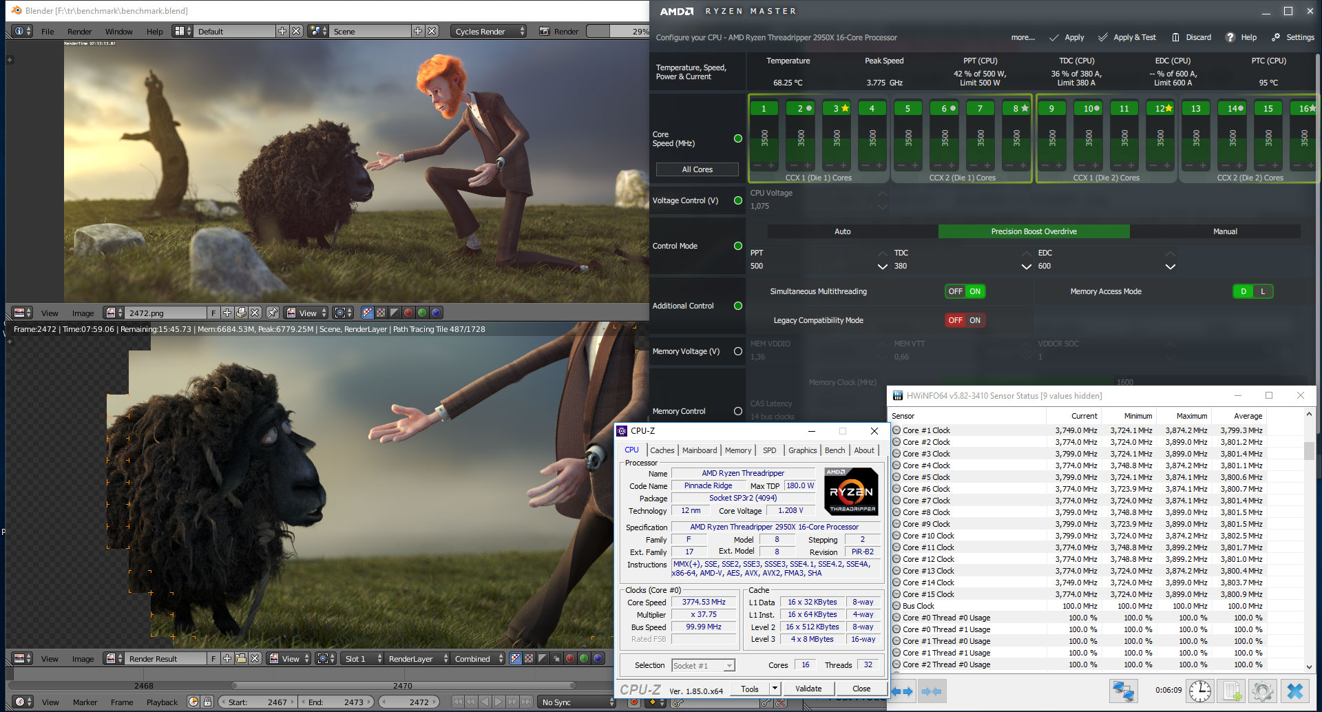Click Blender render progress bar
Image resolution: width=1322 pixels, height=712 pixels.
coord(617,31)
